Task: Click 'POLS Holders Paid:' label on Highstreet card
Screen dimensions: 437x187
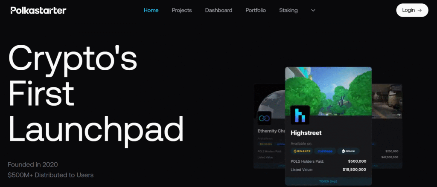Action: (307, 161)
